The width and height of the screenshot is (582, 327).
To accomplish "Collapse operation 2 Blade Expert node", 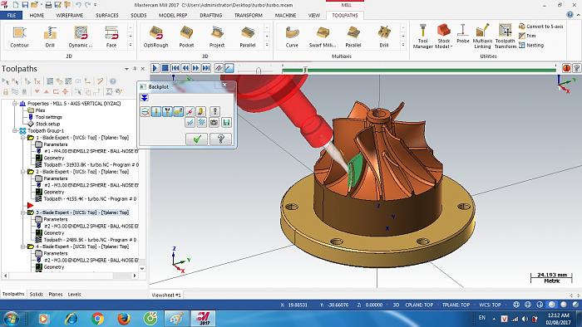I will [x=23, y=172].
